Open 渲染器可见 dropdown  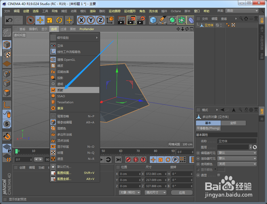(237, 159)
